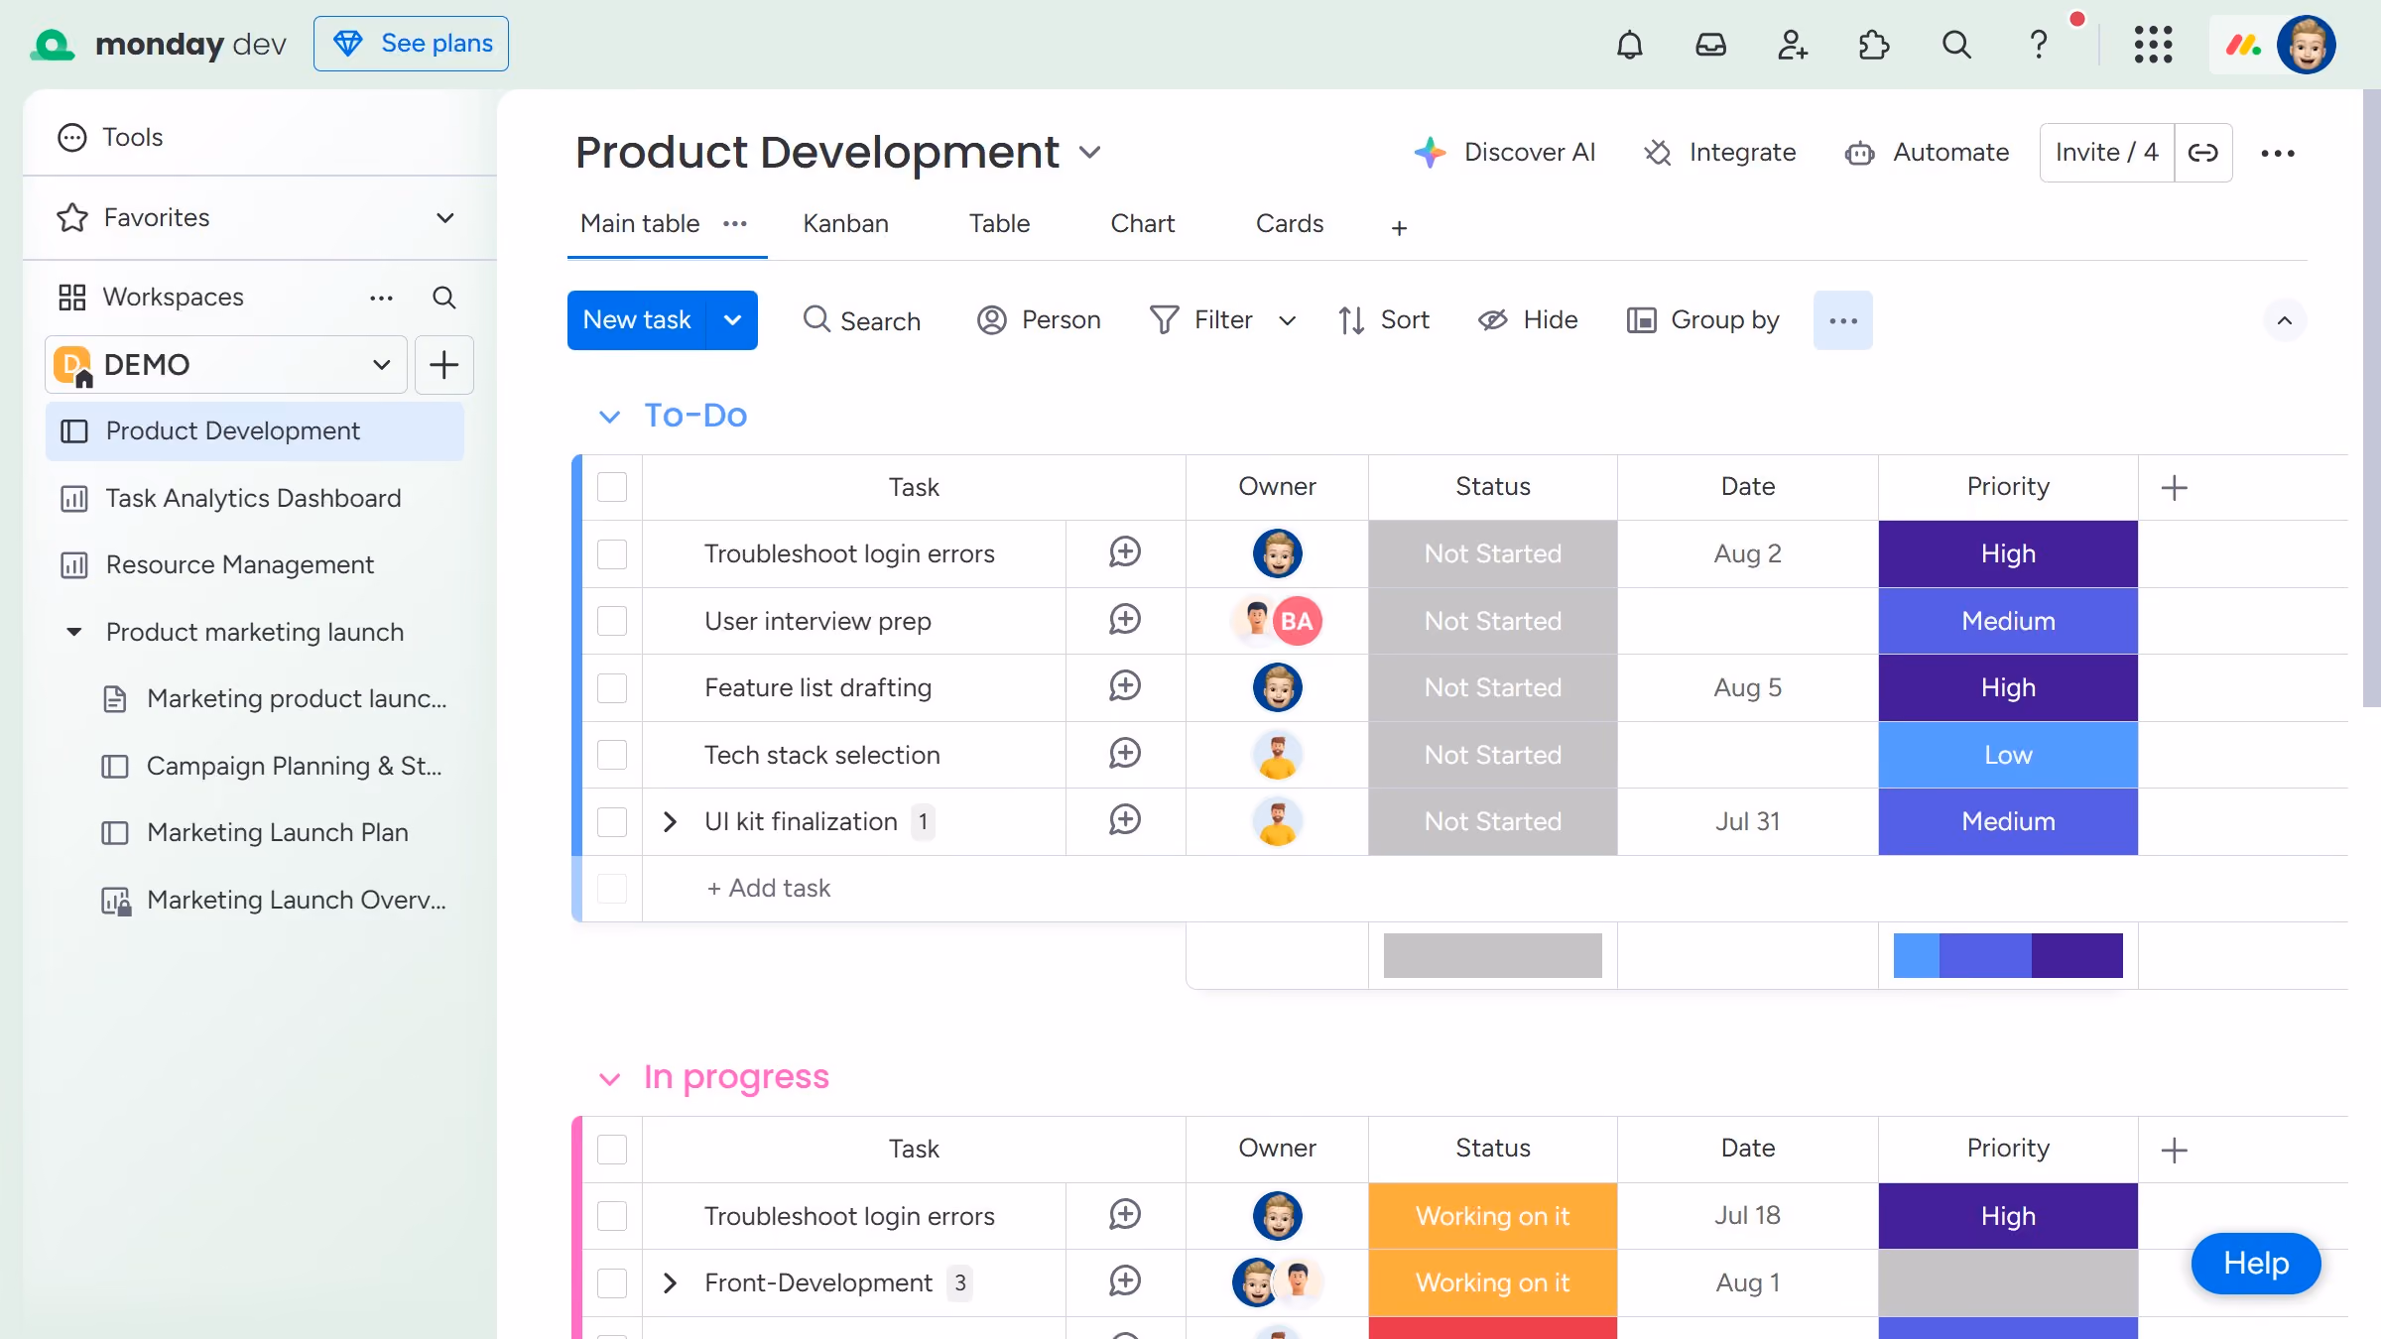2381x1339 pixels.
Task: Click the invite members icon in top bar
Action: [x=1793, y=45]
